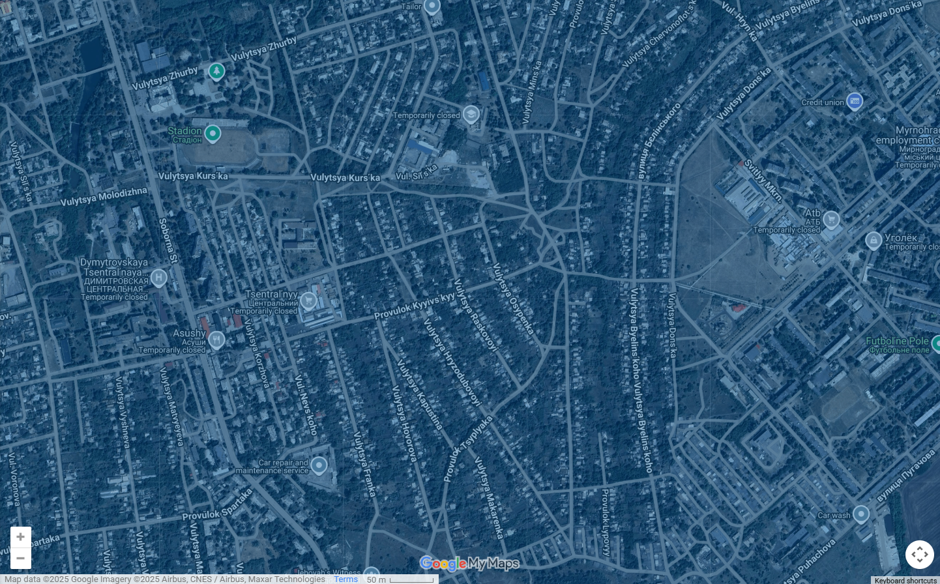Click the Vulytsya Chervonoflots'k label
Screen dimensions: 940x584
[x=660, y=34]
